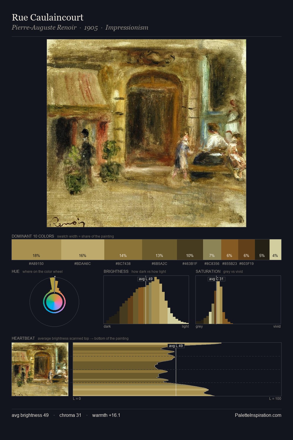Image resolution: width=293 pixels, height=440 pixels.
Task: Open the PaletteInspiration.com link
Action: (x=258, y=415)
